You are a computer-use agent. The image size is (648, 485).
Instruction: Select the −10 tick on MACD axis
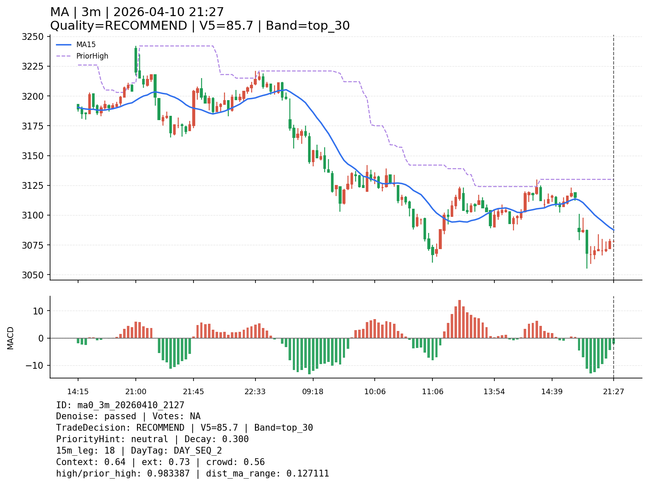coord(36,365)
